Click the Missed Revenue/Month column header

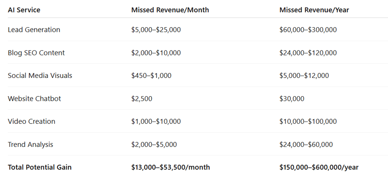point(170,10)
